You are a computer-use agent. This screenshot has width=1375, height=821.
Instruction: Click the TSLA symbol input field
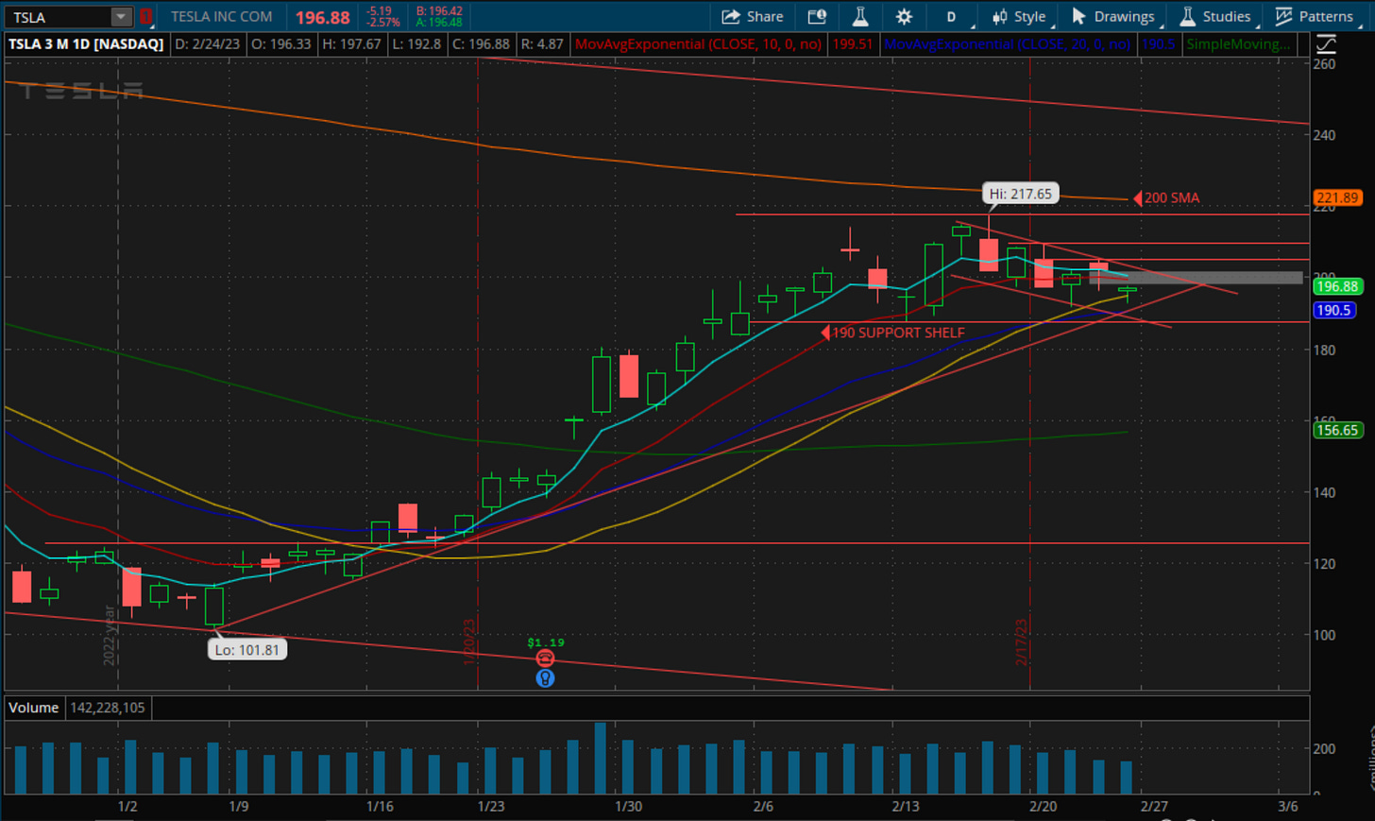point(57,17)
